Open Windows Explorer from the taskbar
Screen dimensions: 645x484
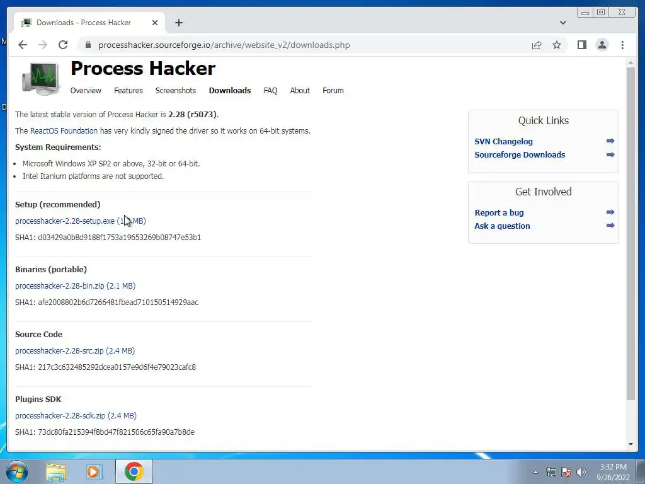click(56, 472)
